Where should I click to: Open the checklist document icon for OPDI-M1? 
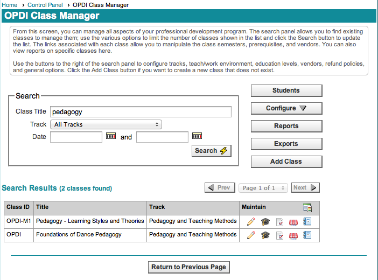click(279, 222)
